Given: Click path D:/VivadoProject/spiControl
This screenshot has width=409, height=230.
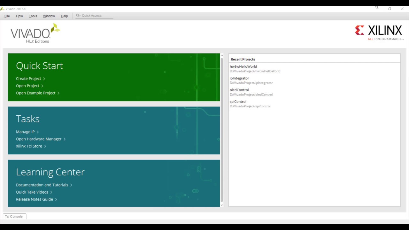Looking at the screenshot, I should click(x=250, y=106).
